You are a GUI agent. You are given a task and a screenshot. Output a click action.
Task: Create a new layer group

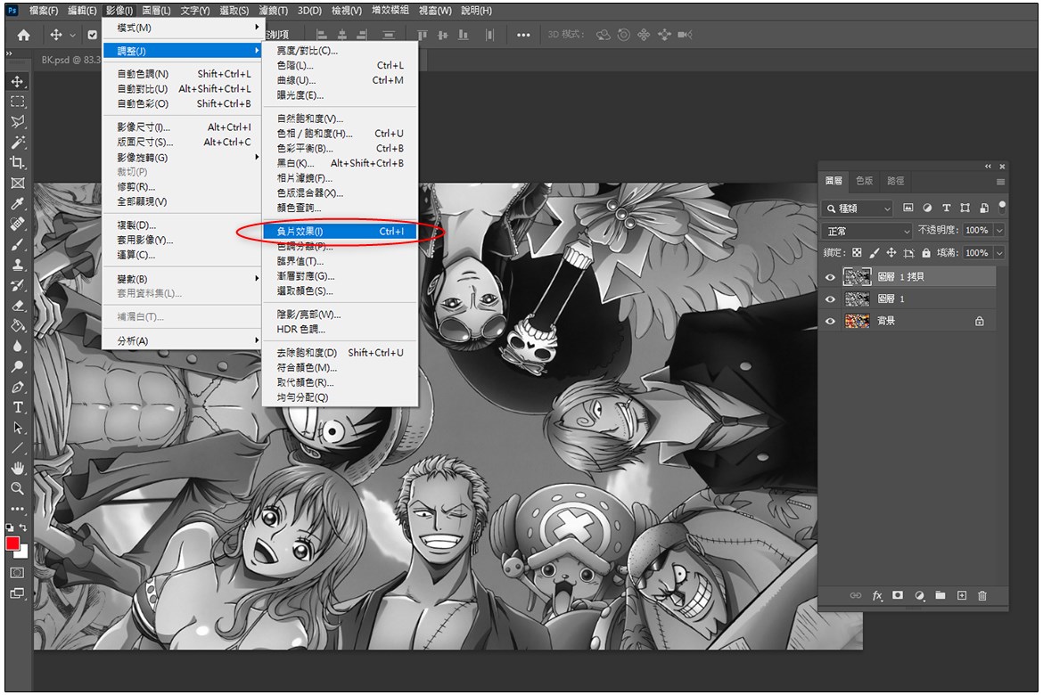tap(940, 595)
